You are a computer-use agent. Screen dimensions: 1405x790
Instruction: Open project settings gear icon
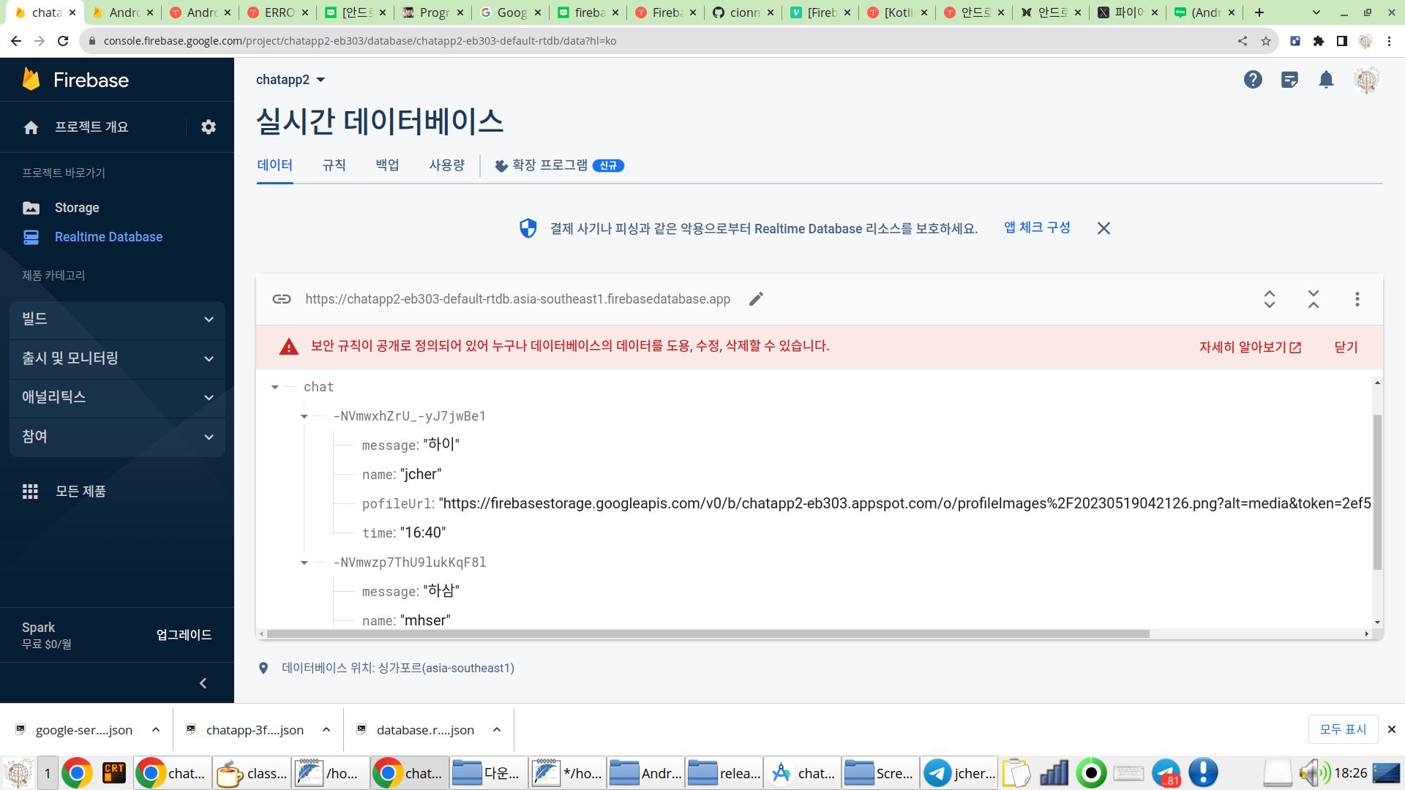tap(209, 127)
